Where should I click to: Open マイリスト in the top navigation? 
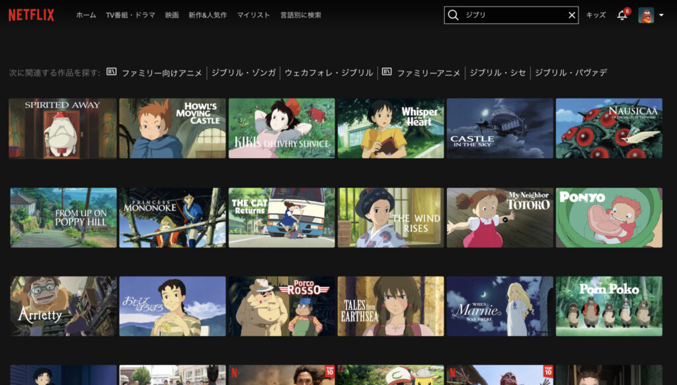[x=253, y=15]
